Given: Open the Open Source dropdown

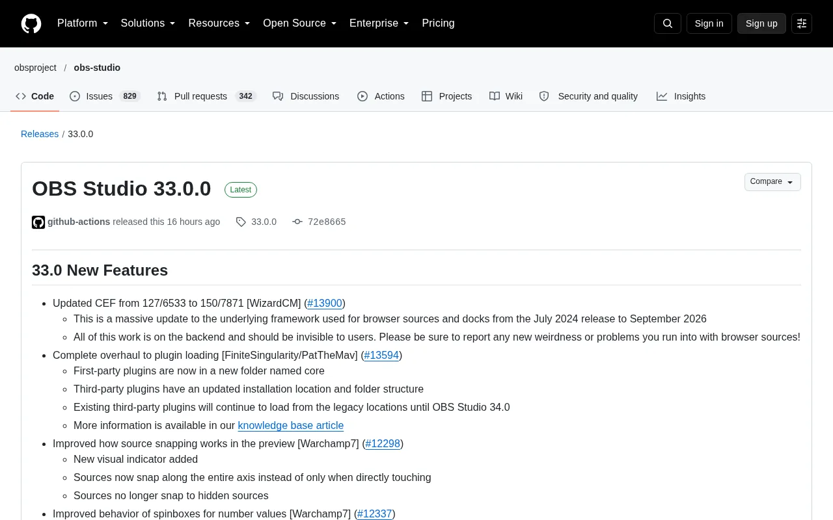Looking at the screenshot, I should 300,23.
